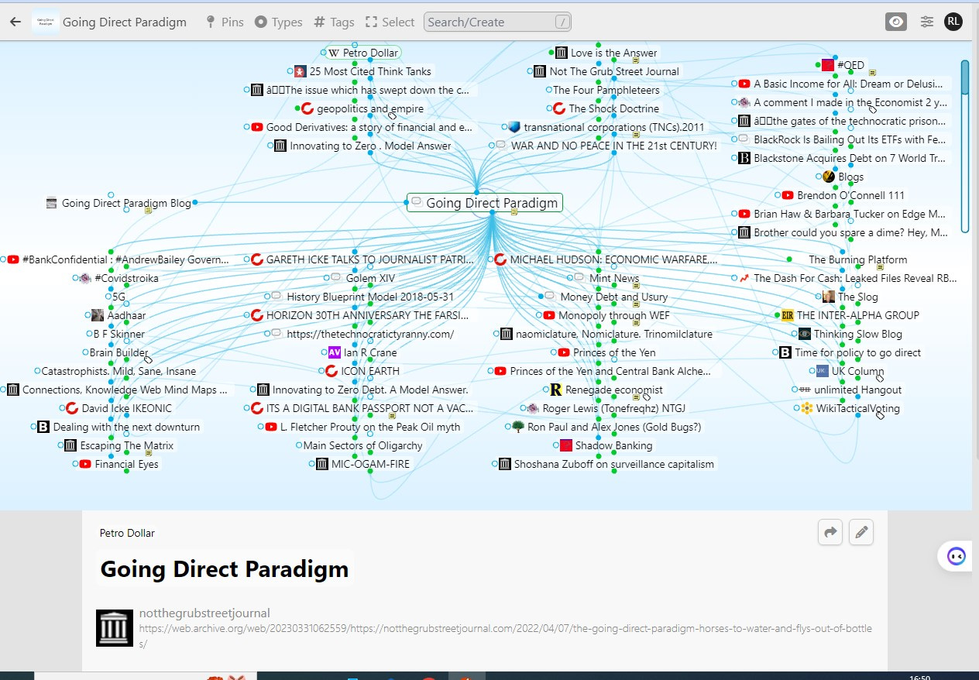979x680 pixels.
Task: Click Aadhaar node thumbnail icon
Action: [x=98, y=315]
